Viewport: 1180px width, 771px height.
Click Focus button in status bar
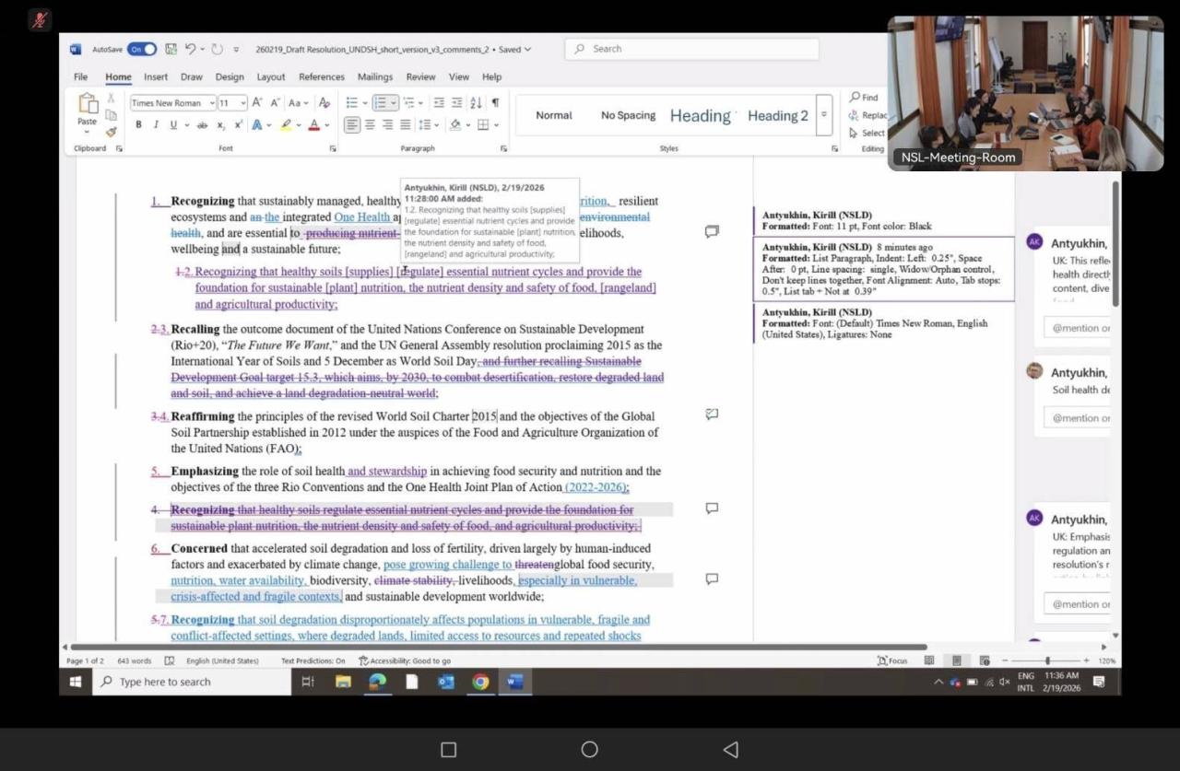pos(892,660)
